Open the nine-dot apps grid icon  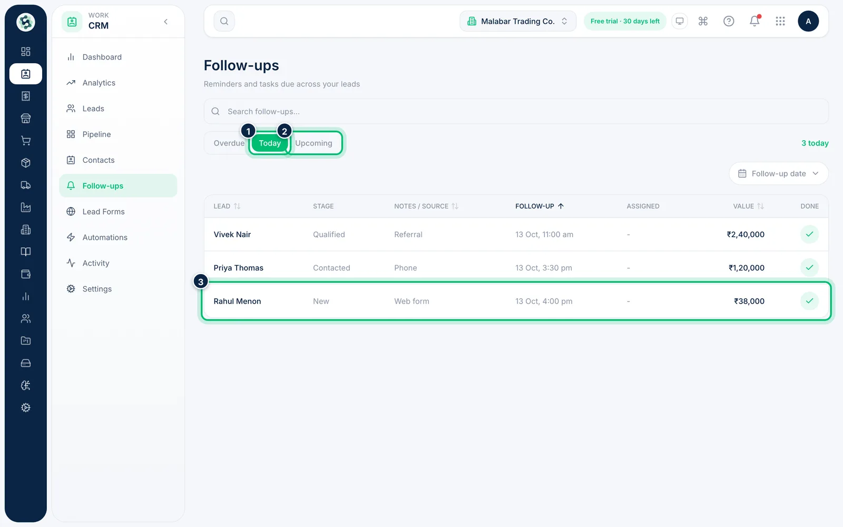[780, 21]
